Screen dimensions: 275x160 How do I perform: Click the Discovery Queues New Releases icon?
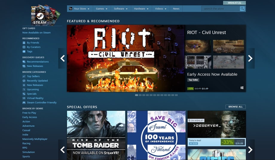click(24, 66)
